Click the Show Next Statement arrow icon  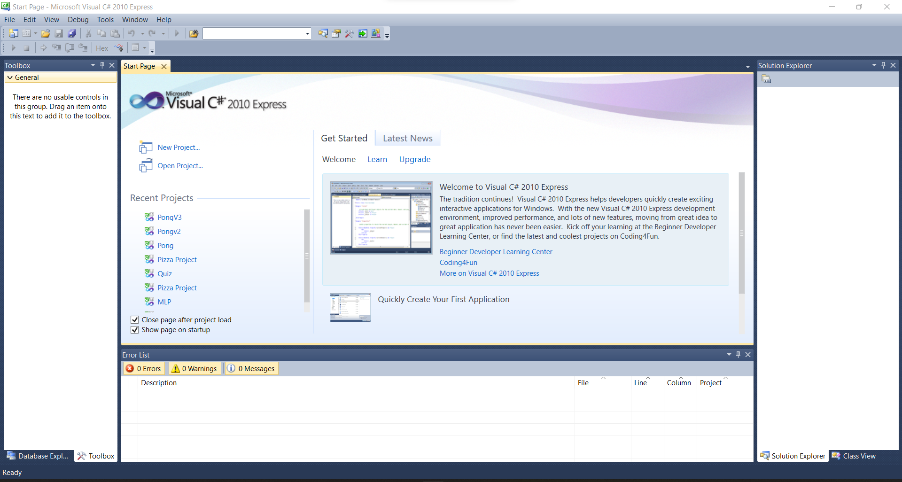(43, 48)
